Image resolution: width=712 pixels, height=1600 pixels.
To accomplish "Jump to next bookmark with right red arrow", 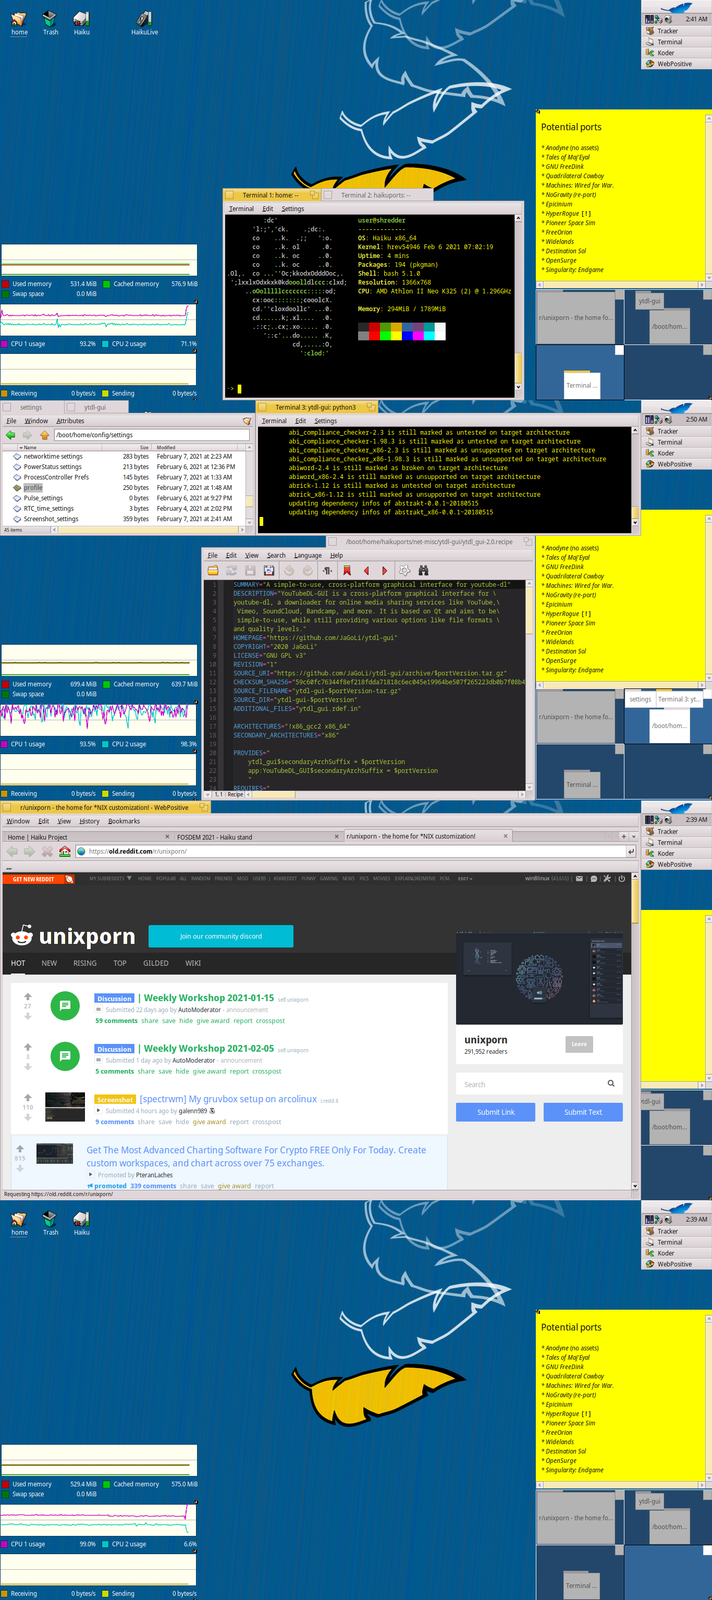I will 385,571.
